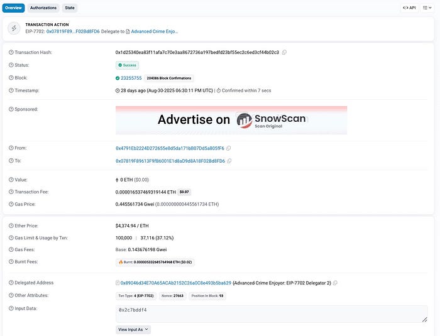This screenshot has height=336, width=440.
Task: Switch to the Authorizations tab
Action: click(43, 8)
